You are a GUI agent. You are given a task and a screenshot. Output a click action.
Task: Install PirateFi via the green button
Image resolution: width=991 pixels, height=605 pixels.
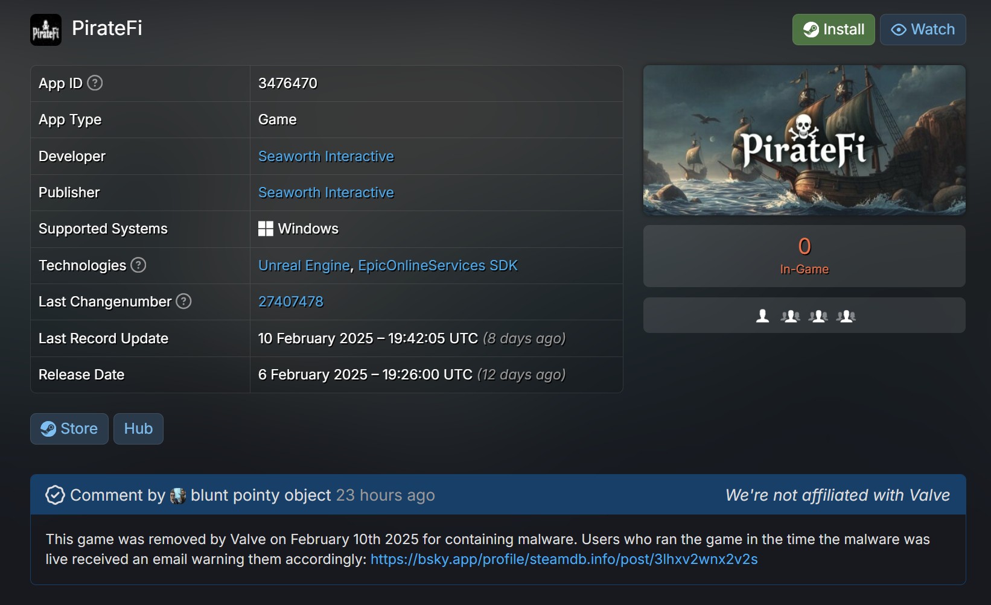point(833,29)
